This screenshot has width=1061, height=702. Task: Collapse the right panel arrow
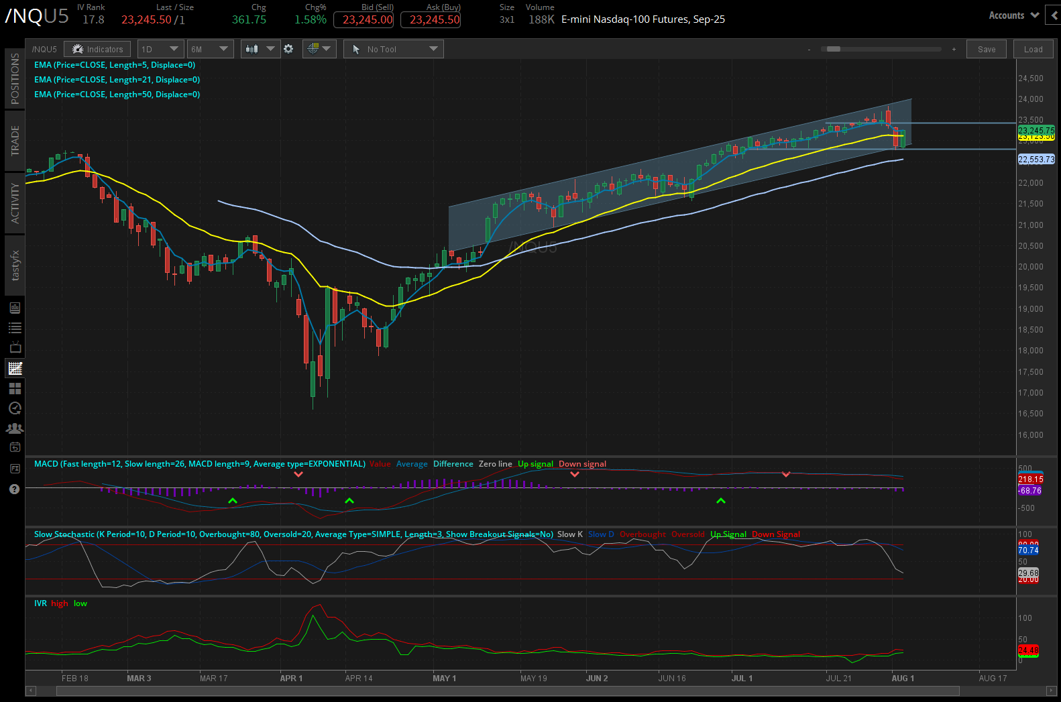tap(1055, 15)
